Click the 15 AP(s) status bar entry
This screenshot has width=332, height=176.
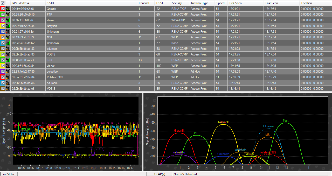(160, 174)
